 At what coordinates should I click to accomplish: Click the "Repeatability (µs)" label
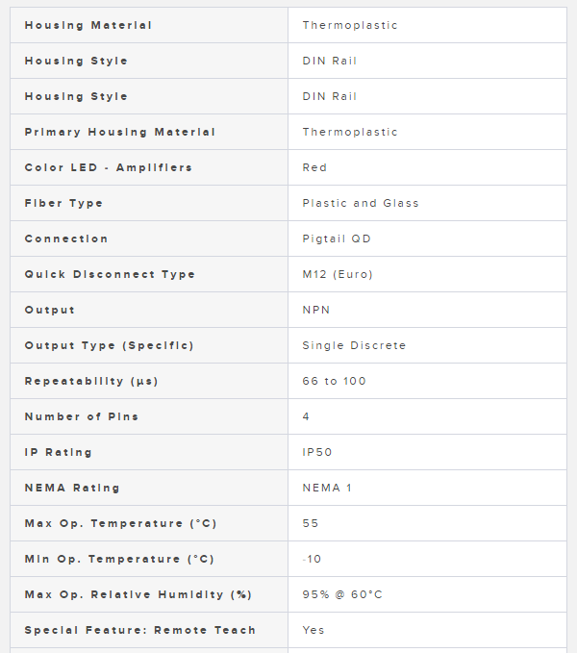91,381
